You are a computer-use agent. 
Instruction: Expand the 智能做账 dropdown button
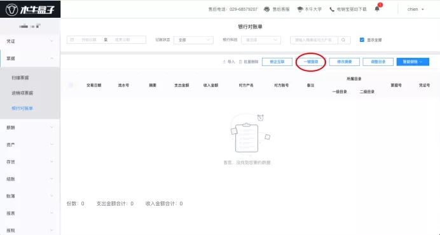coord(413,62)
